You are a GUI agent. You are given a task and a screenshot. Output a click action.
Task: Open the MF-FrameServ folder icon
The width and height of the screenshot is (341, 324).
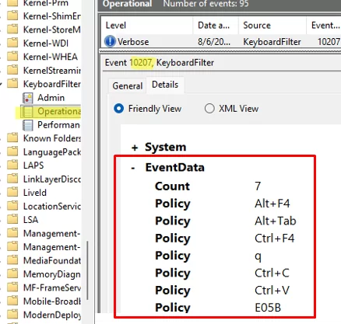coord(12,287)
